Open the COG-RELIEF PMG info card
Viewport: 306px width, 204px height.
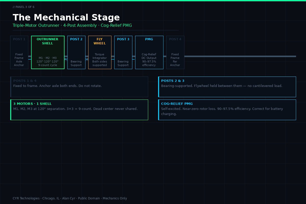pyautogui.click(x=227, y=110)
